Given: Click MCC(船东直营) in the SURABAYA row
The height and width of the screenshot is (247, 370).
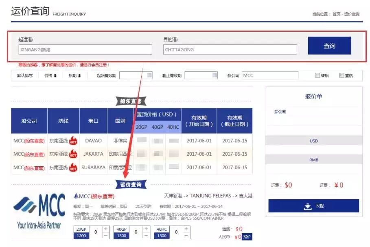Looking at the screenshot, I should pos(29,168).
